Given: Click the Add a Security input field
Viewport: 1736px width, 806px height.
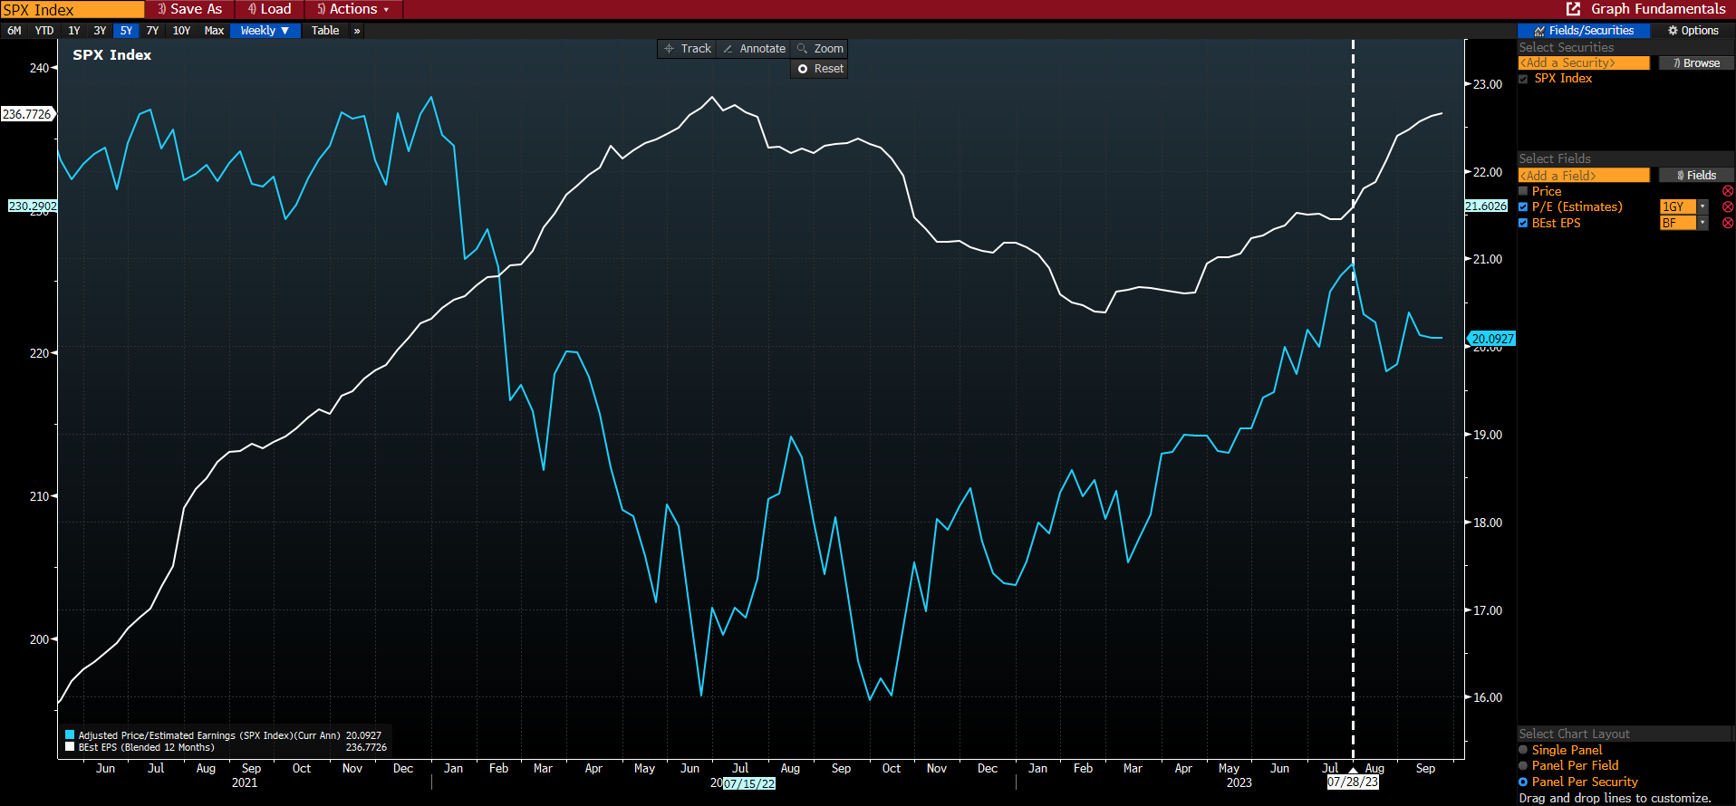Looking at the screenshot, I should pyautogui.click(x=1584, y=63).
